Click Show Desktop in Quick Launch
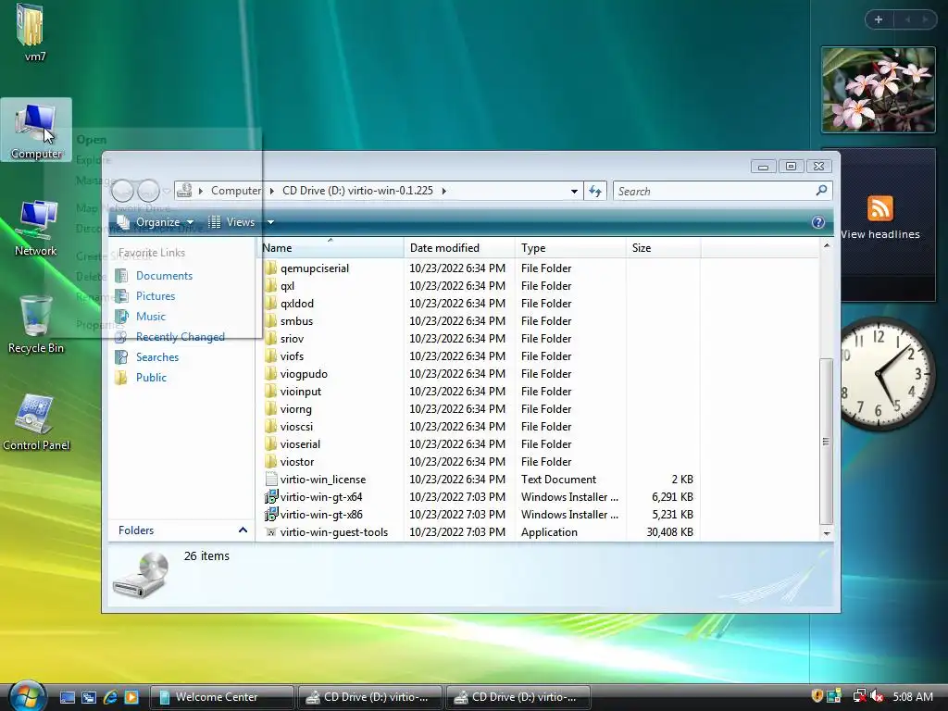The image size is (948, 711). pos(68,697)
